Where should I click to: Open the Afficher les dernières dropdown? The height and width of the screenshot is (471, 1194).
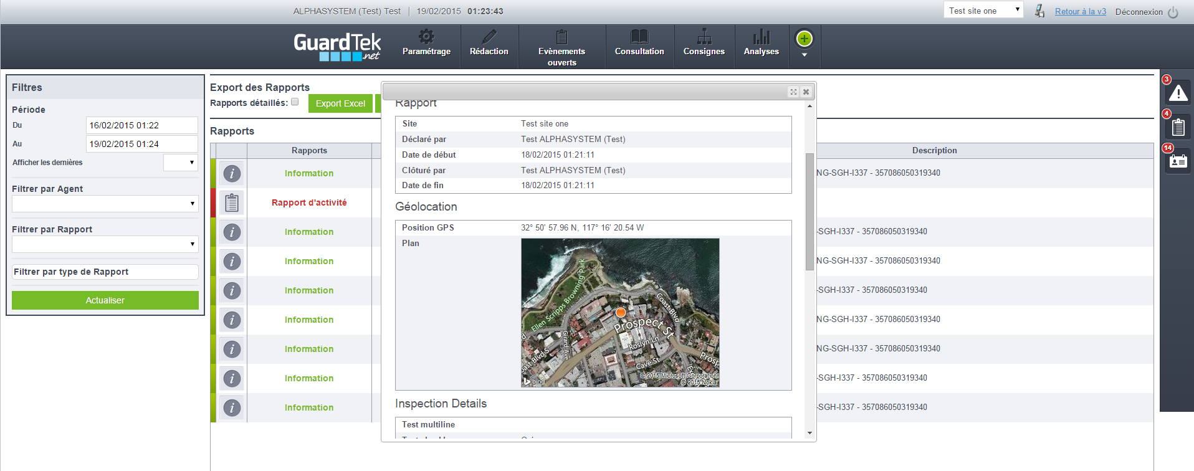point(181,163)
